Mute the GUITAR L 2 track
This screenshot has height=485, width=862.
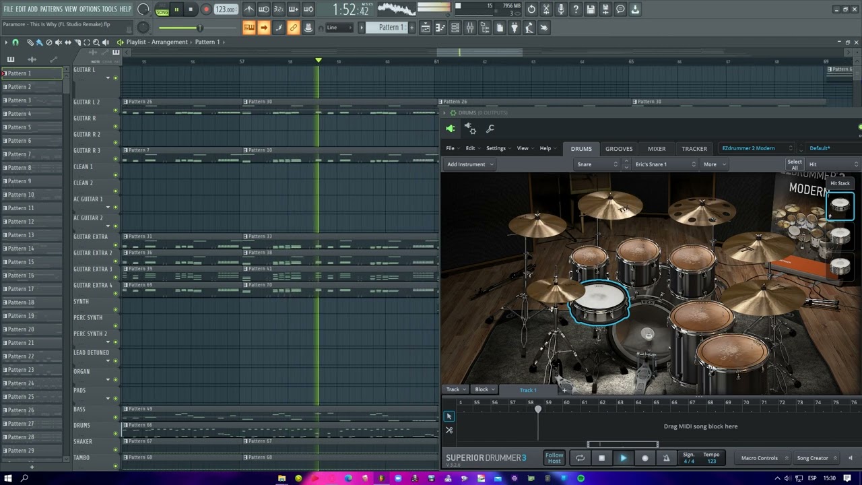click(x=115, y=110)
